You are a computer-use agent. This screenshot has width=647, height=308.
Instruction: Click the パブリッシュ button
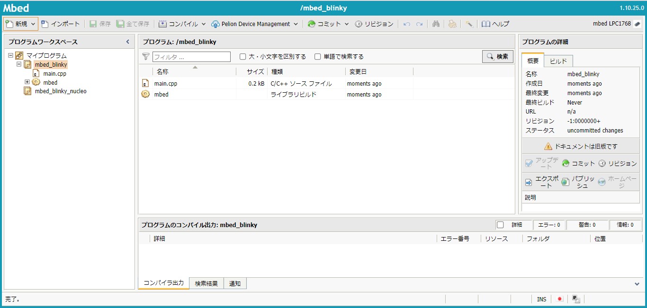point(578,182)
